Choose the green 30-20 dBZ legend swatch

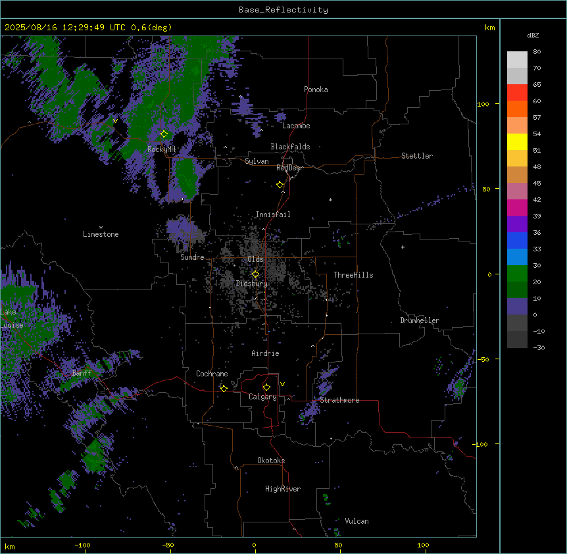pos(517,274)
